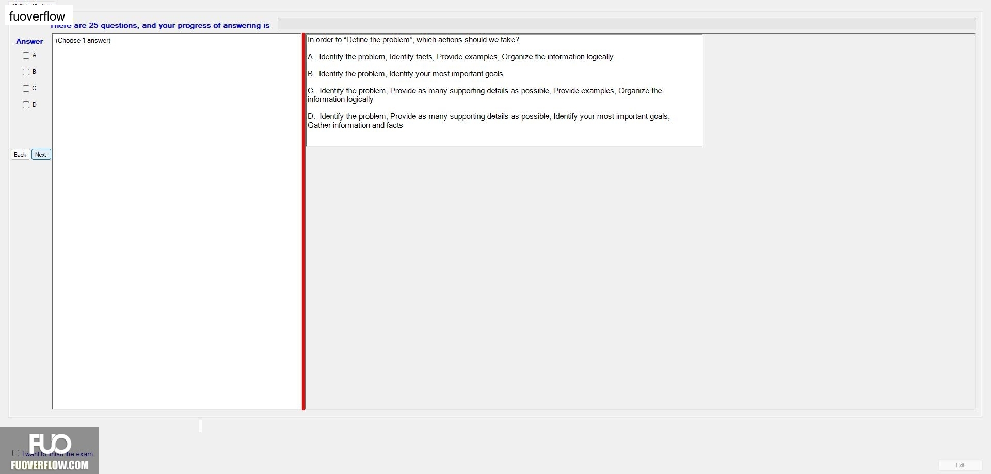Click the 'Answer' heading label
The width and height of the screenshot is (991, 474).
coord(29,41)
